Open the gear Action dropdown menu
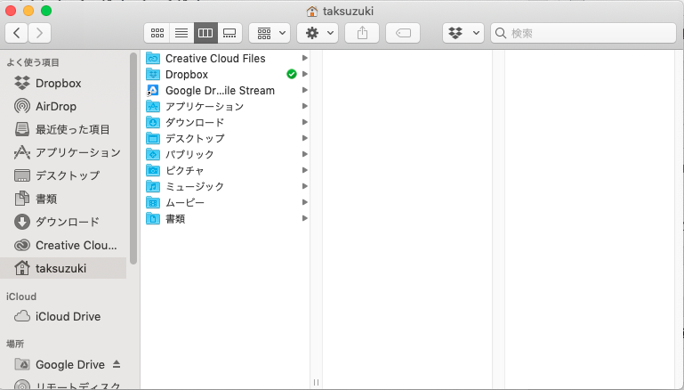Screen dimensions: 684x390 click(317, 33)
